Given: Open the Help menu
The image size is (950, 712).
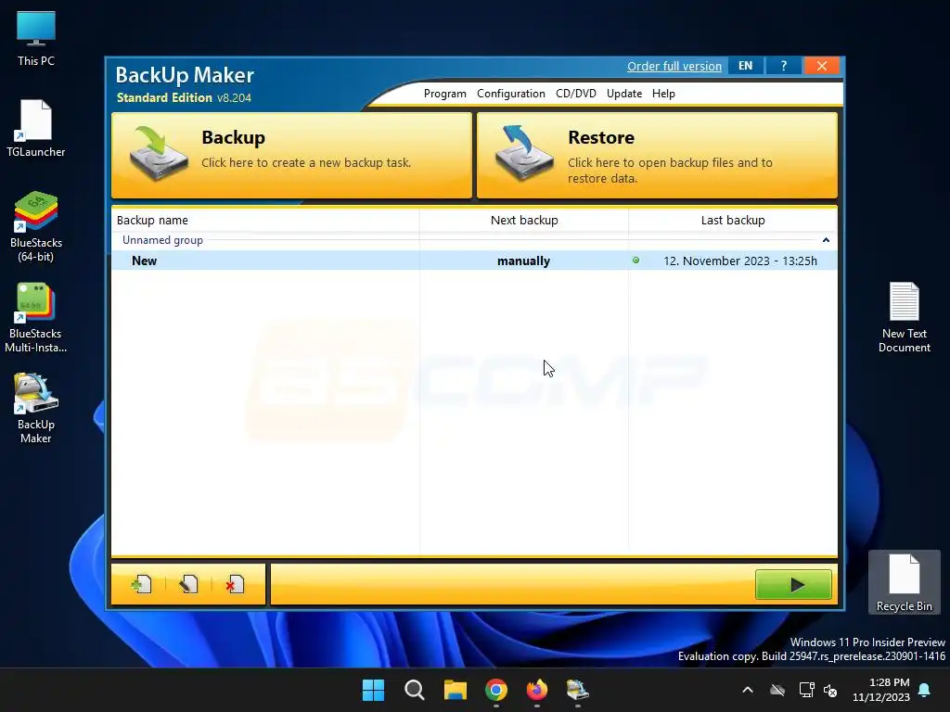Looking at the screenshot, I should [663, 94].
